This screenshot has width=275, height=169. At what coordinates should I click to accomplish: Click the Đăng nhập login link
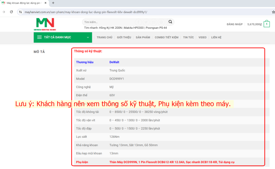[x=235, y=25]
